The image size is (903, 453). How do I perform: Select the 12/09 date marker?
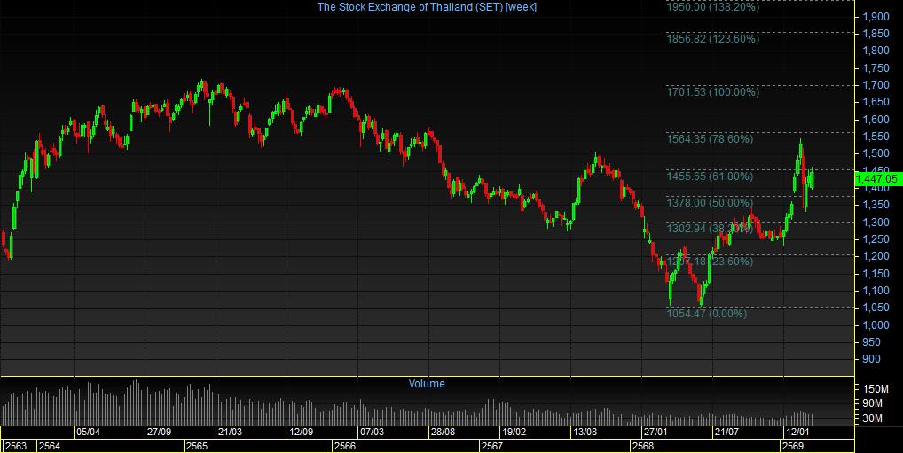coord(302,432)
